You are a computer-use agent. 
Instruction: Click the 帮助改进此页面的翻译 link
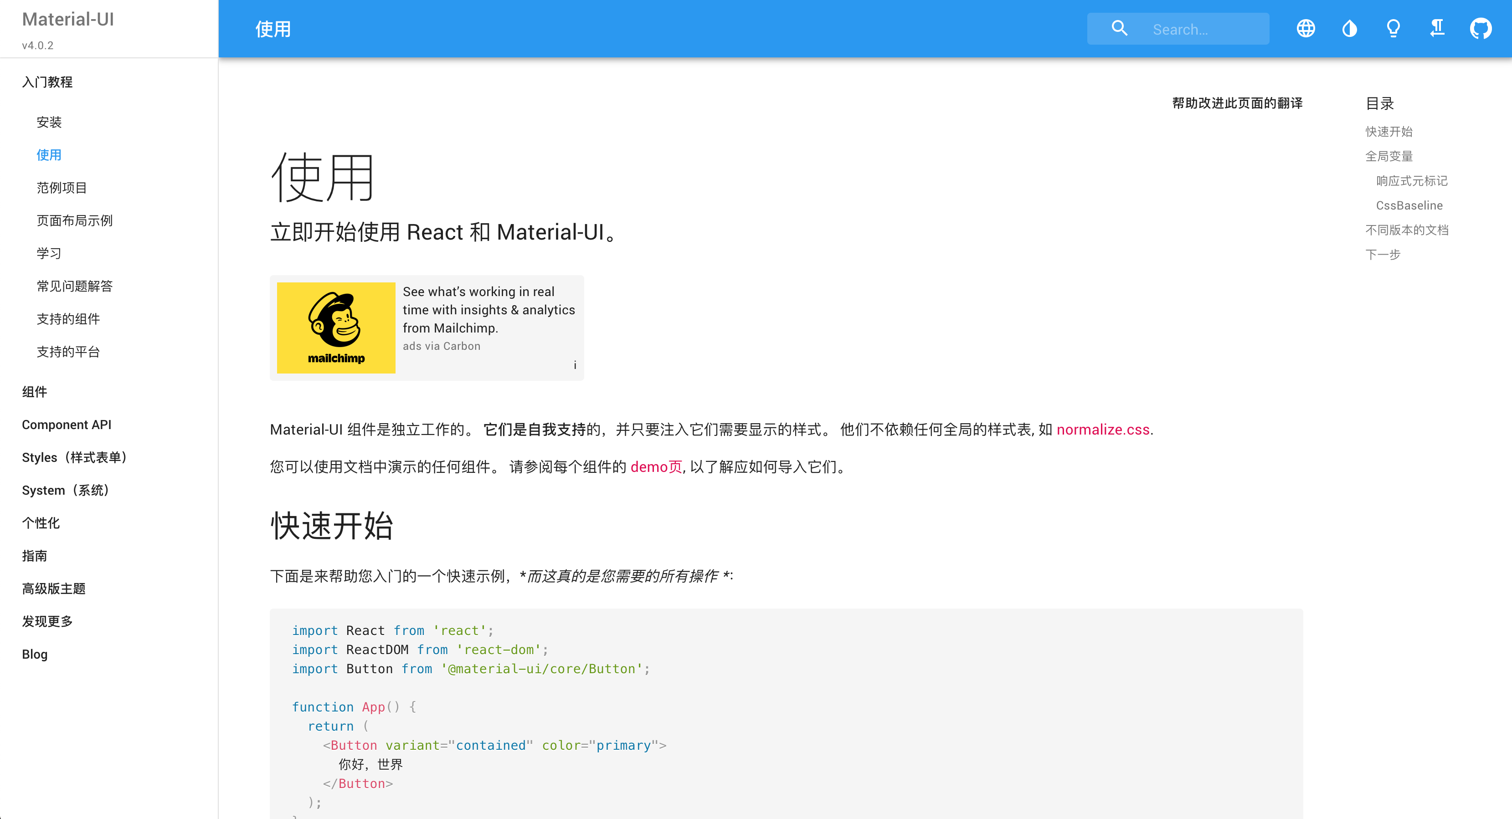tap(1236, 103)
